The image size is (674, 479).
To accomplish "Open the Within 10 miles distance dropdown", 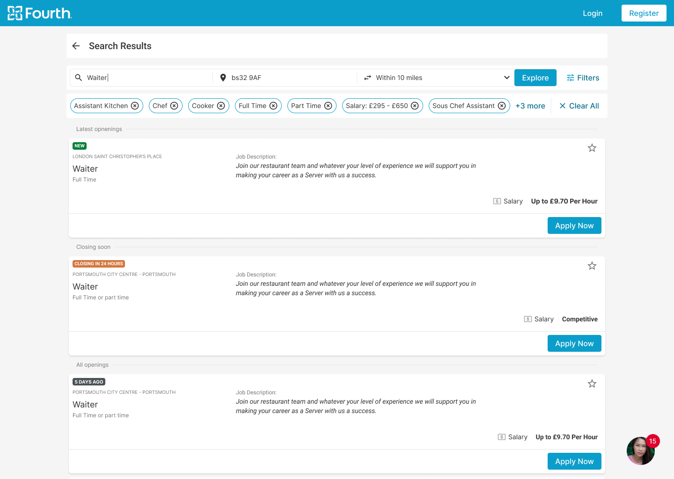I will point(436,78).
